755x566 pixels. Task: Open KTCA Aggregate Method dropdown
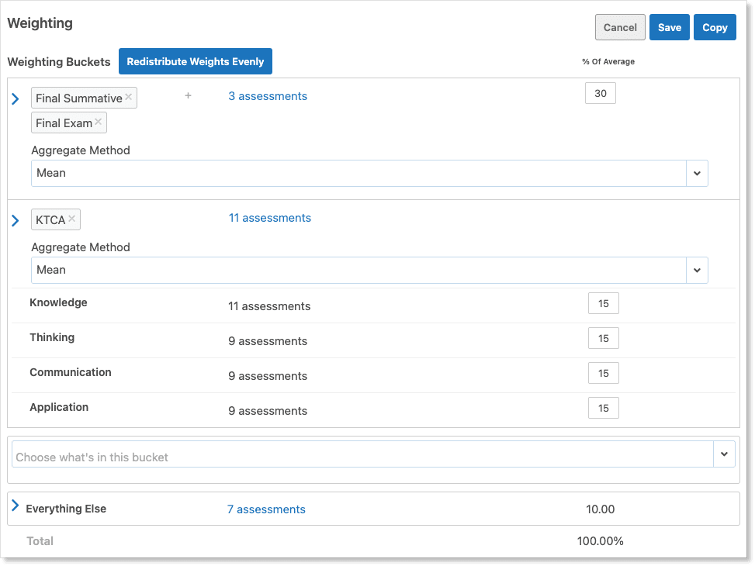pyautogui.click(x=696, y=270)
